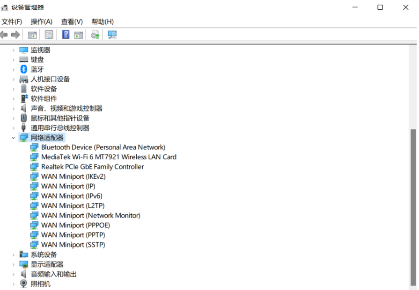Open the 查看(V) menu
The image size is (419, 290).
click(x=72, y=21)
